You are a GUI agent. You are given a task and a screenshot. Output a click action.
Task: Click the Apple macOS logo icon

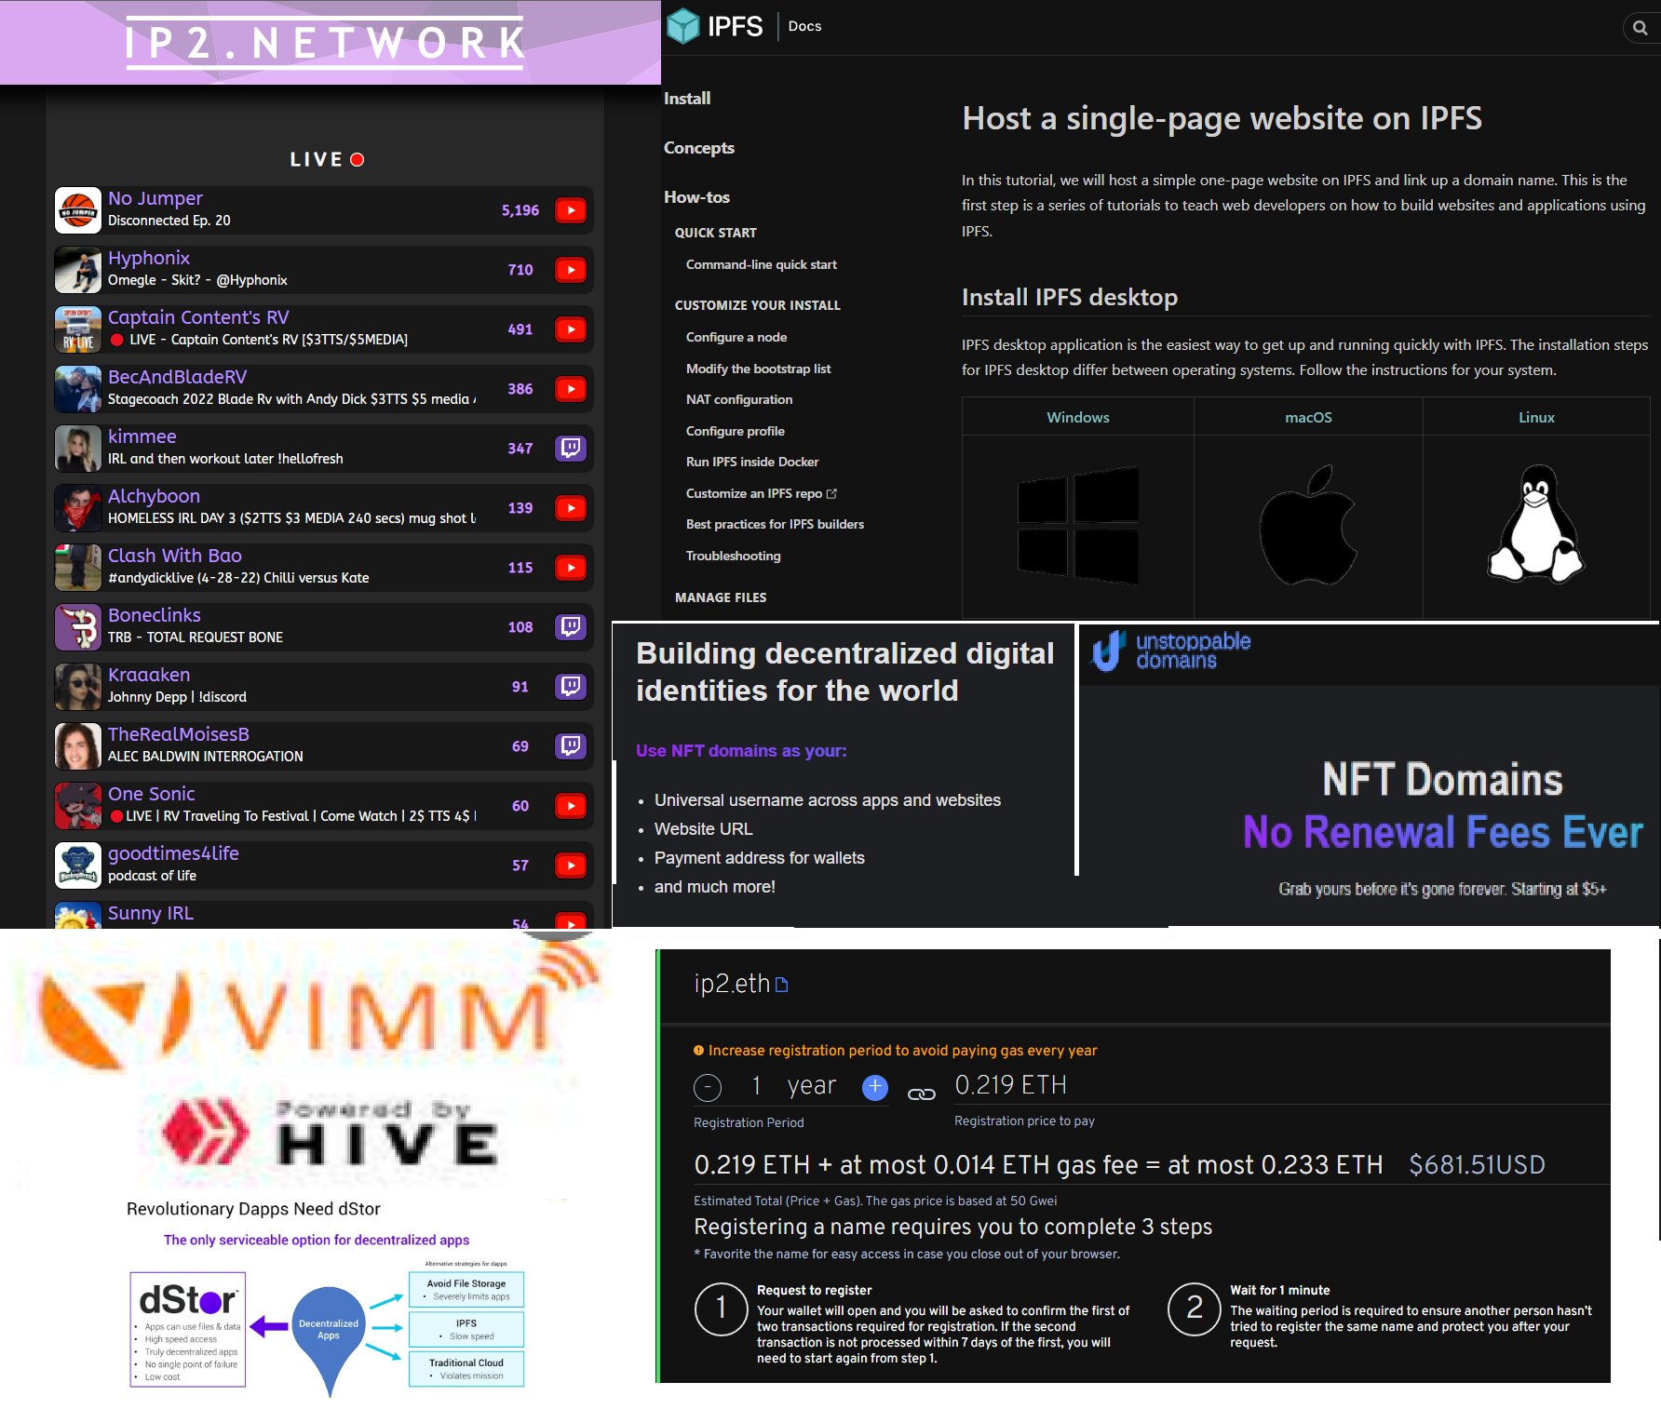1308,525
